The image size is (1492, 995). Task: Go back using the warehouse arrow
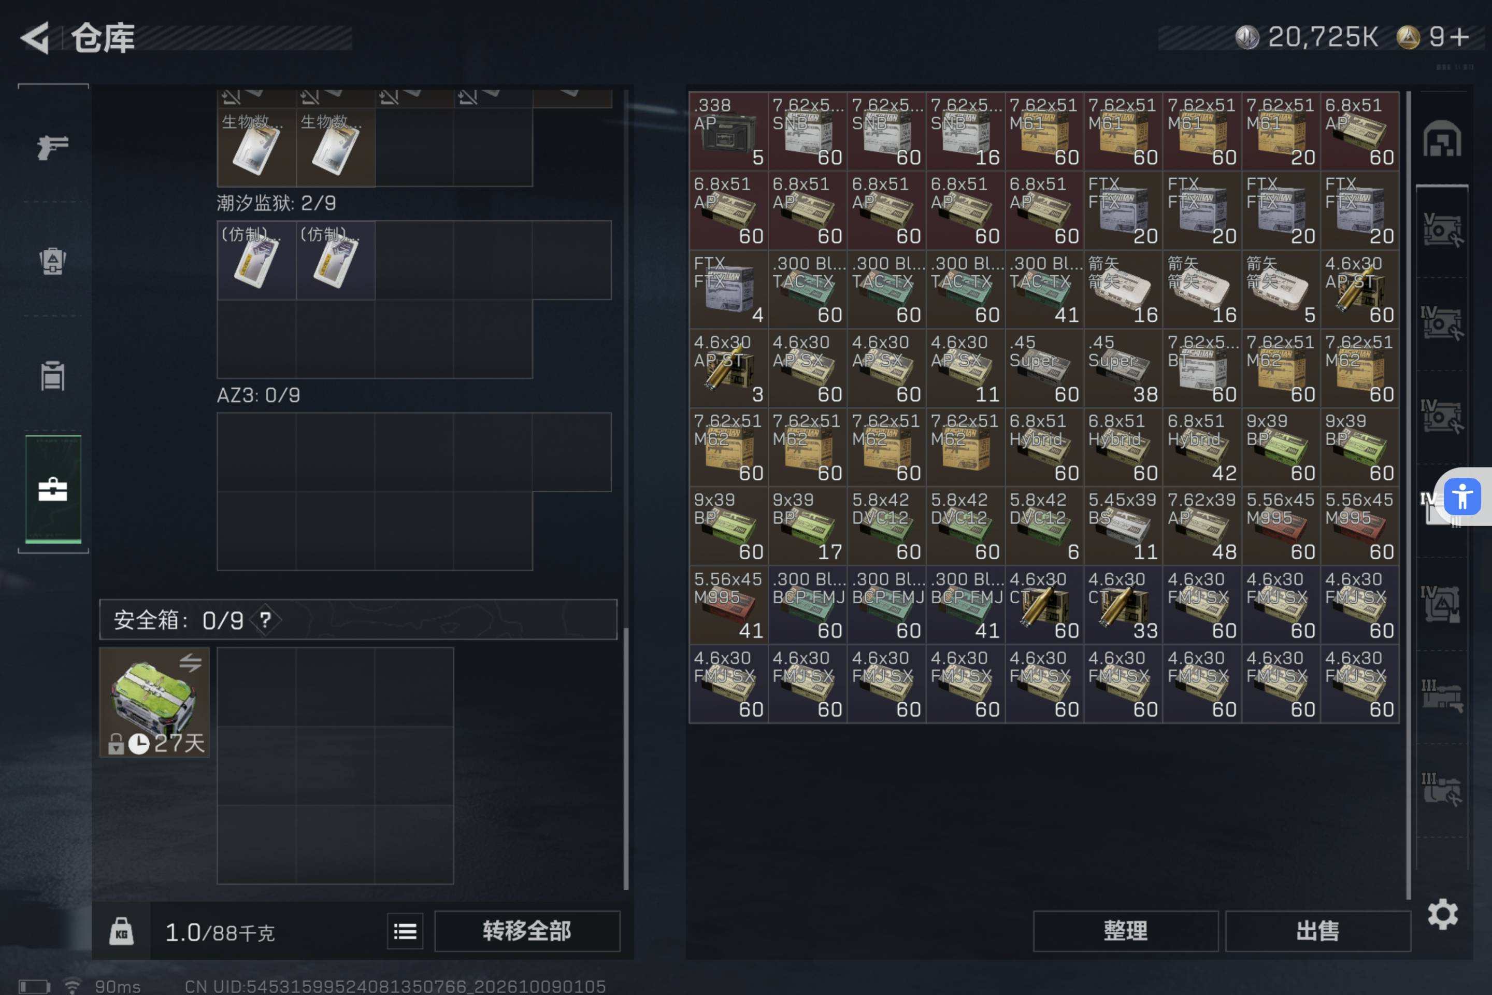[x=35, y=38]
